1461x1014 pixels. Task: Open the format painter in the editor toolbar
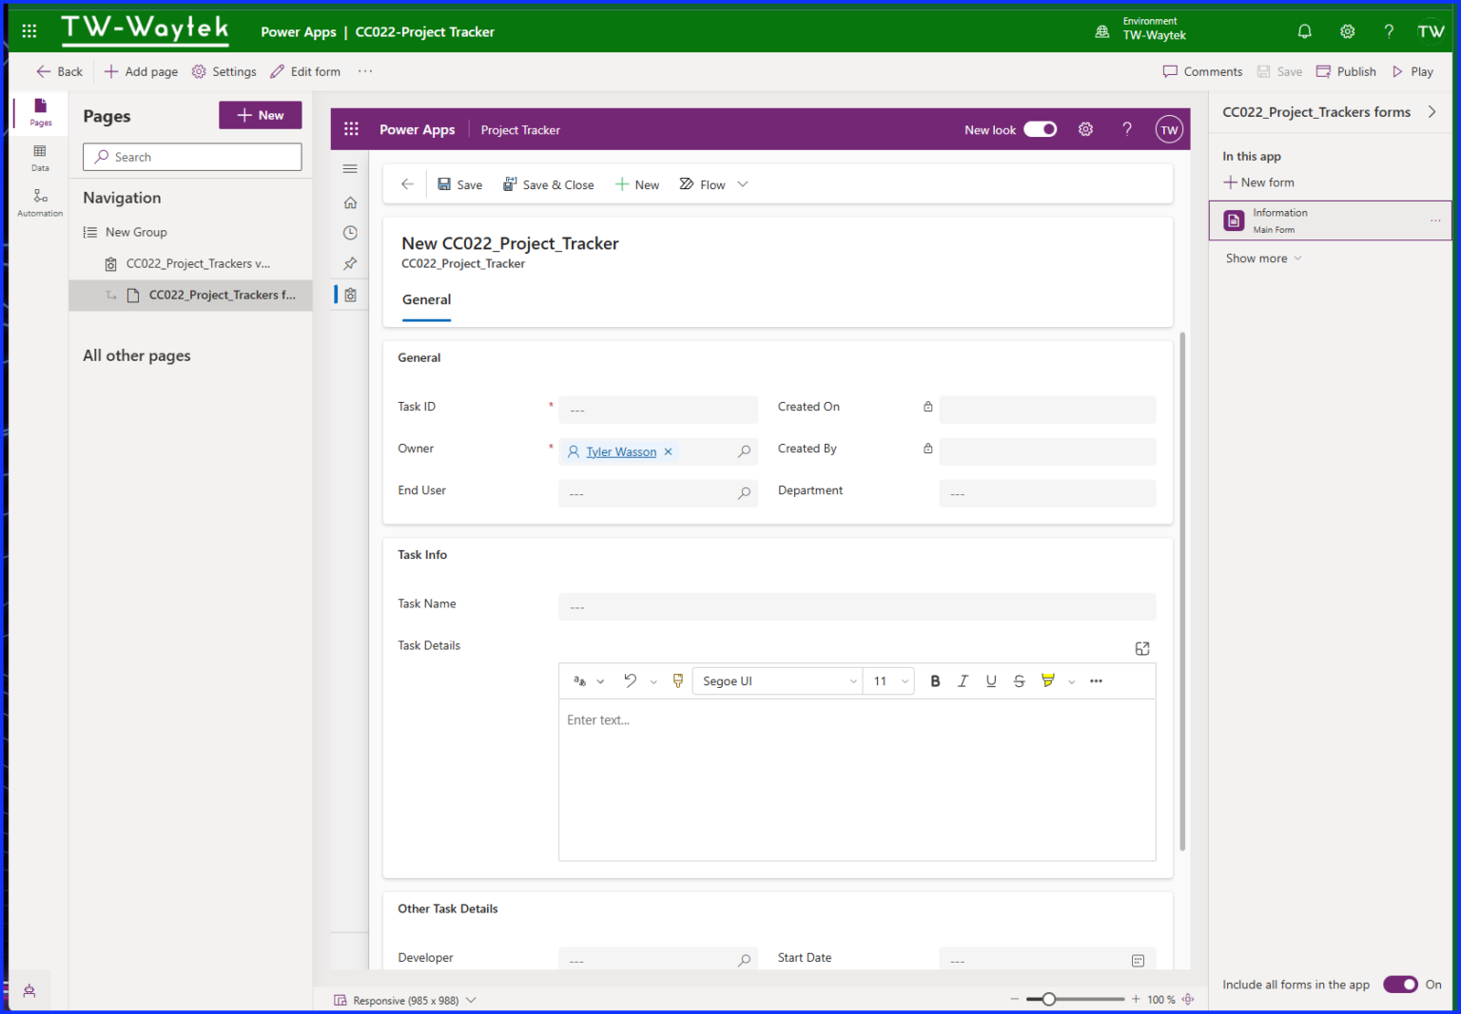point(677,680)
